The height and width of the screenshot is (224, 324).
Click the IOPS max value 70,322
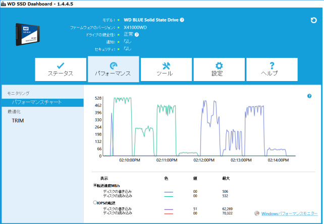coord(228,213)
